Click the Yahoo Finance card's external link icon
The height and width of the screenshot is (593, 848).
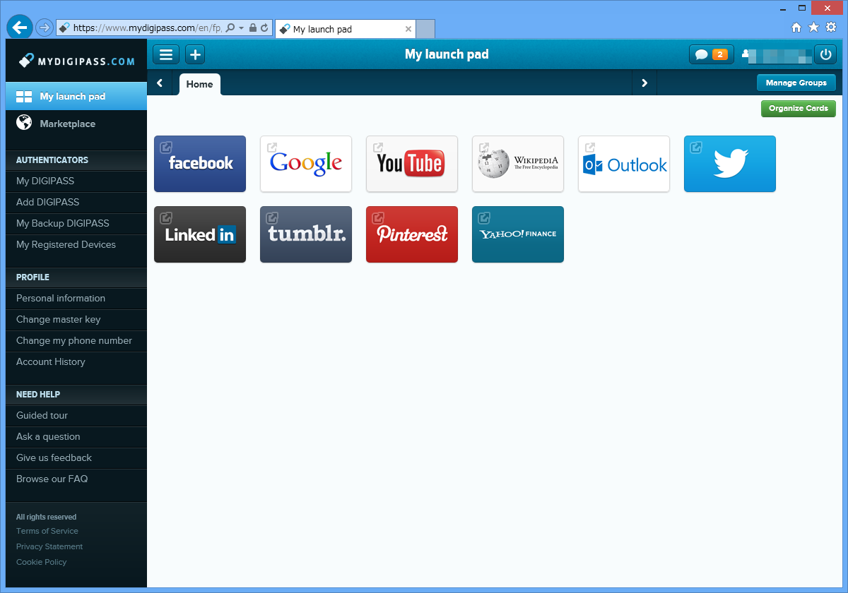pyautogui.click(x=484, y=218)
